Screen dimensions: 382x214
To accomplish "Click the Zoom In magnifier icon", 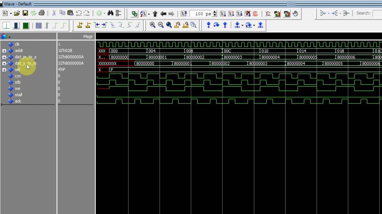I will (153, 25).
